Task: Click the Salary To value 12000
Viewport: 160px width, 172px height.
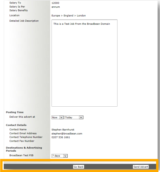Action: click(x=55, y=3)
